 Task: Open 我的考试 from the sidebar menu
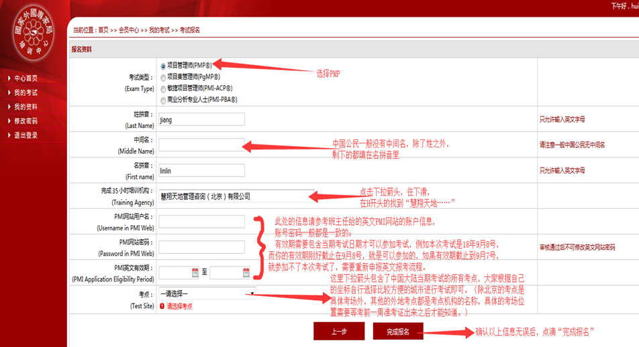(x=26, y=92)
